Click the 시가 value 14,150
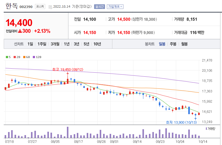Viewport: 222px width, 145px height. point(89,33)
